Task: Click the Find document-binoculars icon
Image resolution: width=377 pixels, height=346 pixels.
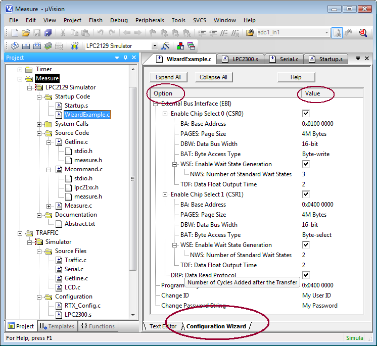Action: click(337, 33)
